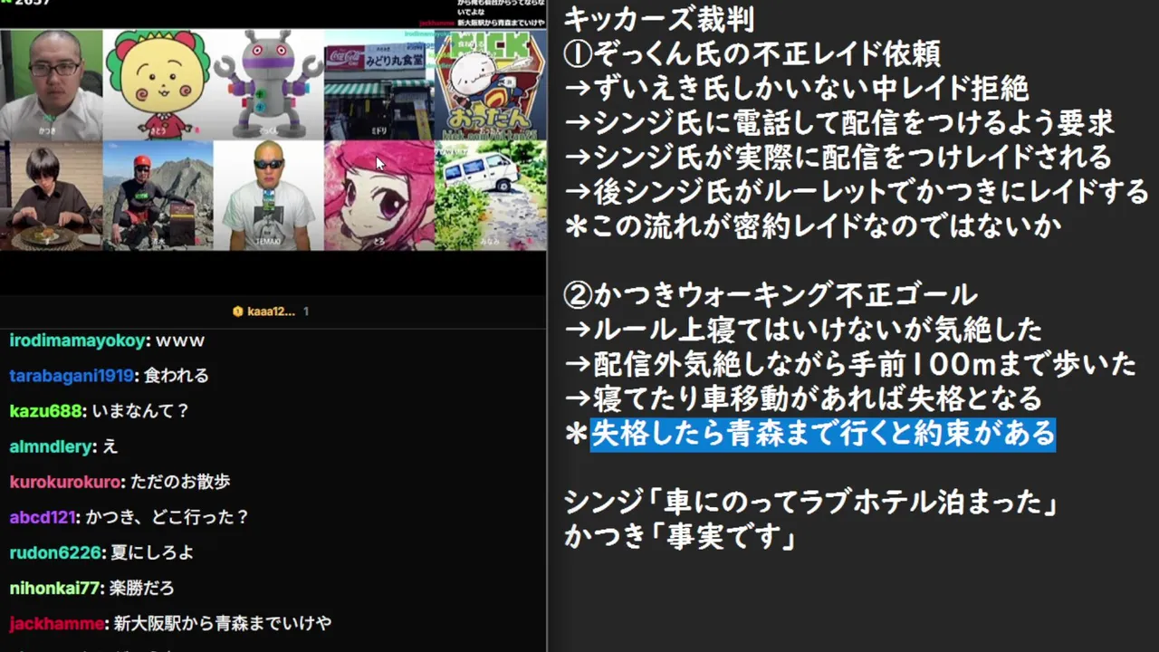
Task: Click the highlighted 失格したら青森まで行くと約束がある line
Action: [x=823, y=434]
